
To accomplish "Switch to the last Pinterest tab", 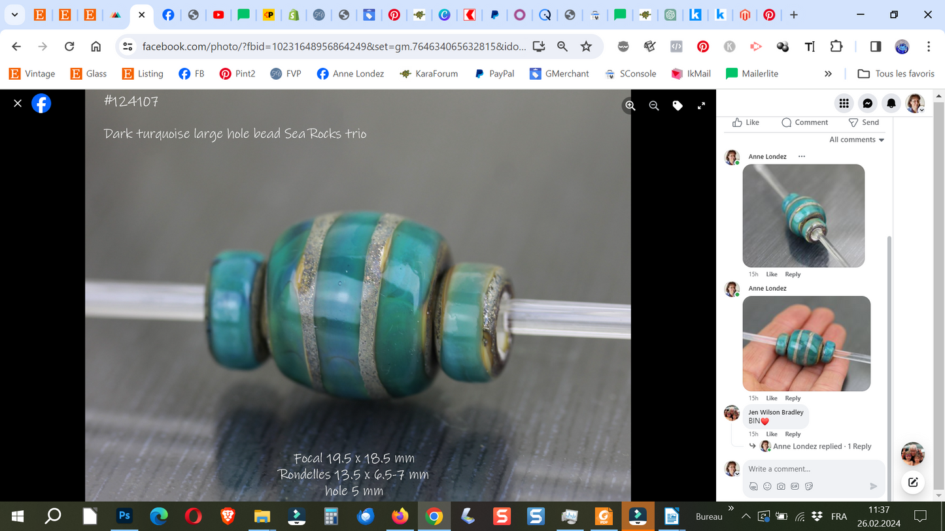I will click(x=769, y=14).
